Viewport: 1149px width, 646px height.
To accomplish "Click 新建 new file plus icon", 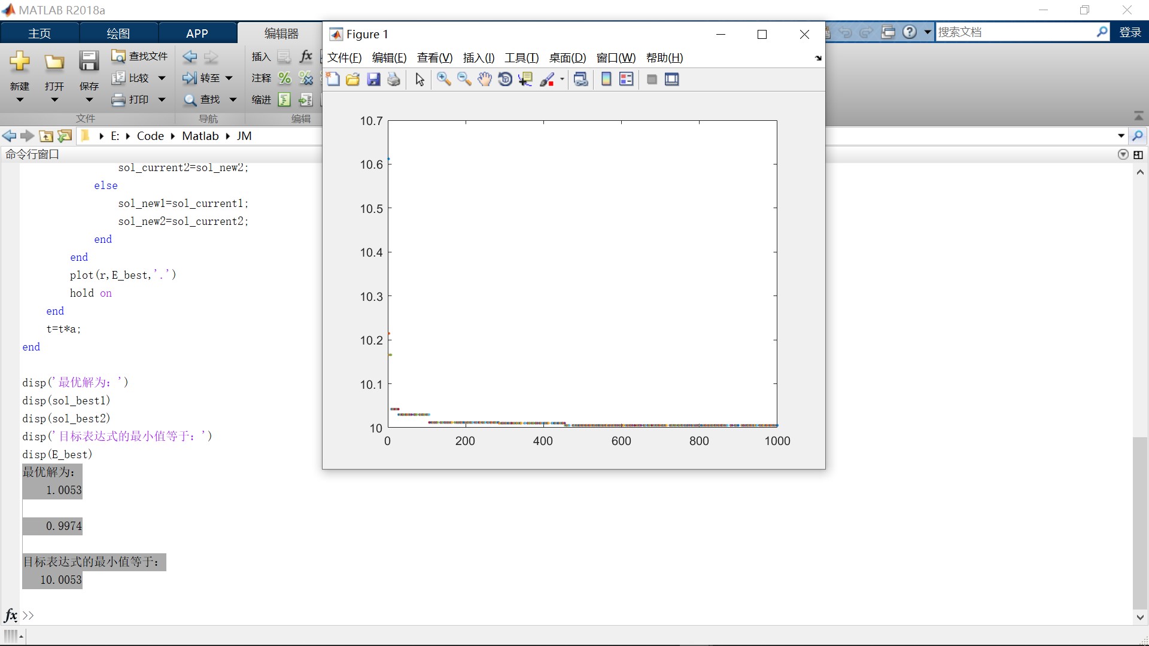I will [20, 61].
